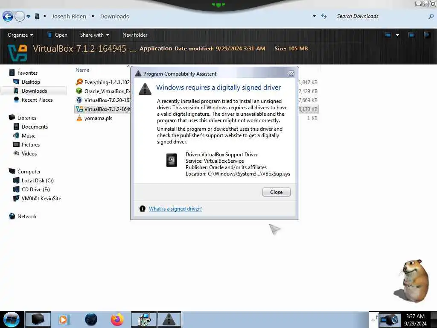Switch to the installer taskbar icon
The height and width of the screenshot is (328, 437).
click(144, 319)
